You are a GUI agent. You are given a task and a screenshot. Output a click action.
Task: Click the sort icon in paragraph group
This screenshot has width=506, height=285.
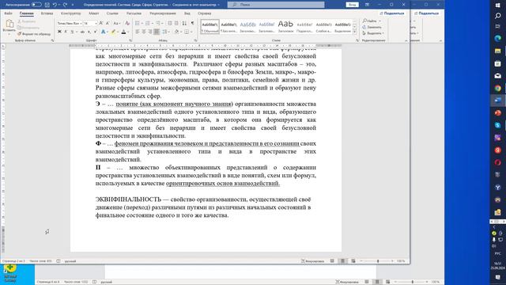(x=184, y=24)
